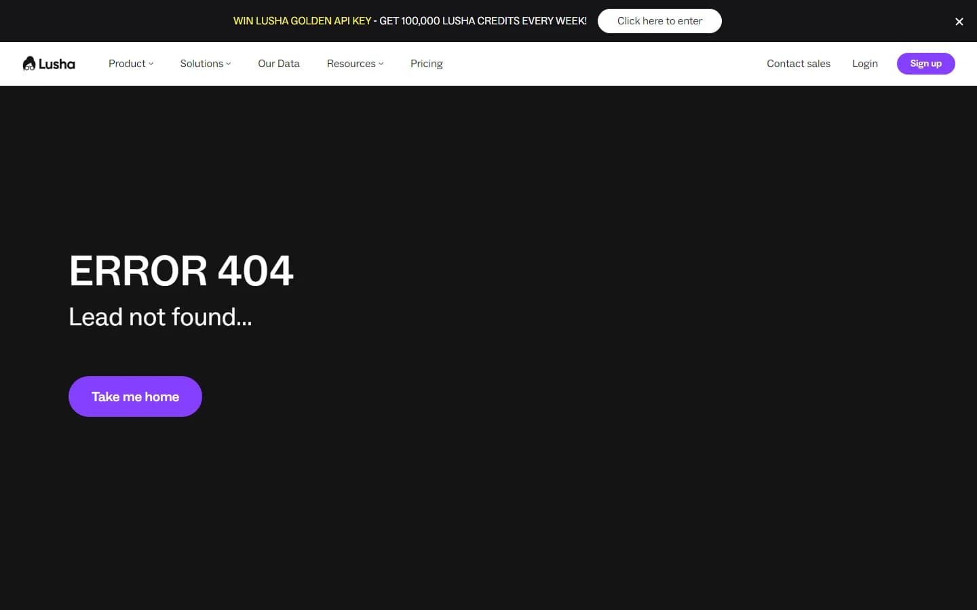
Task: Click the "Take me home" button
Action: click(x=135, y=396)
